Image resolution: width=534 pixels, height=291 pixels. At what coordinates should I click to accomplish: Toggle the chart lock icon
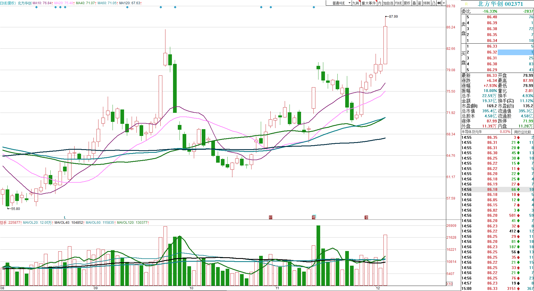434,3
